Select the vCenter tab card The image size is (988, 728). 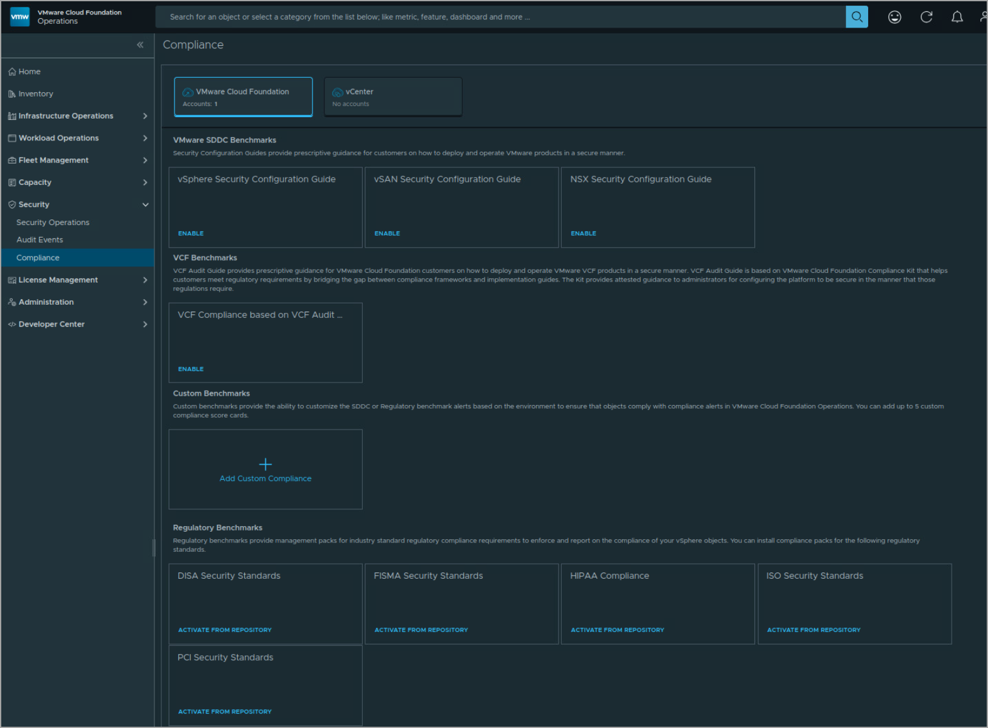pos(393,97)
